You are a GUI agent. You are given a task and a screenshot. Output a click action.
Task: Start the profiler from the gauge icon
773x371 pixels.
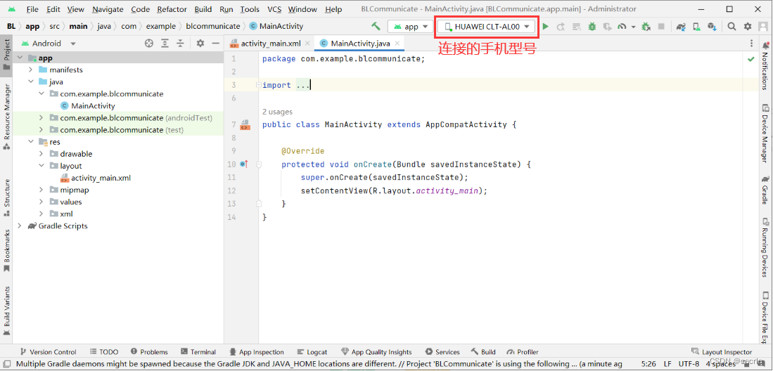[x=622, y=27]
